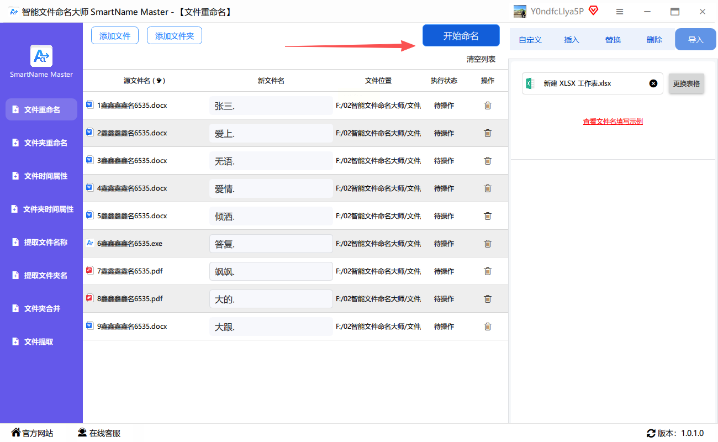Open the hamburger menu in title bar

[x=620, y=12]
